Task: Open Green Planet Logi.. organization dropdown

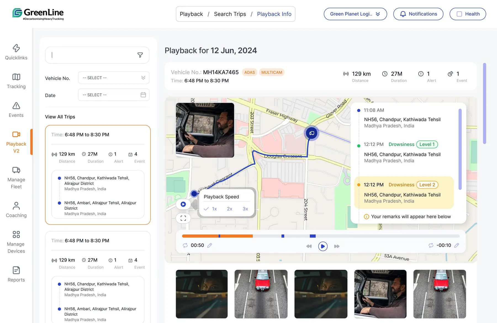Action: pos(355,14)
